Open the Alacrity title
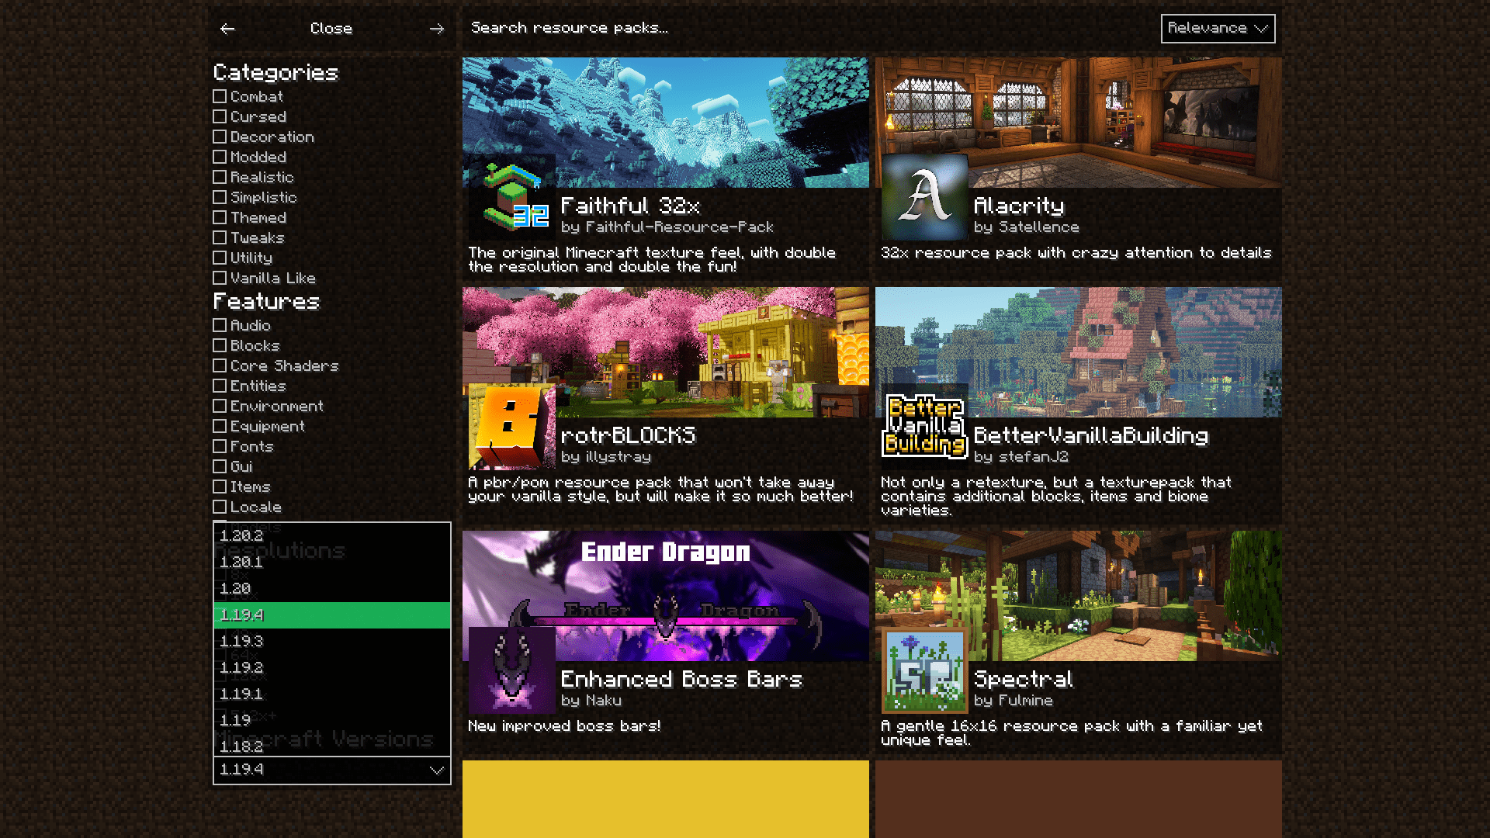 (1019, 206)
